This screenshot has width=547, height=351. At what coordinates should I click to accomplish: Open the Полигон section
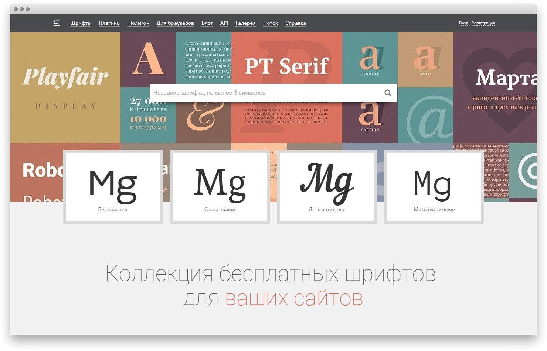click(x=139, y=23)
